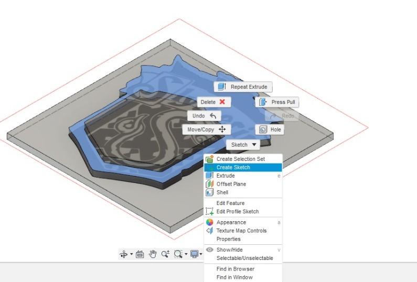Open Appearance from the context menu
The width and height of the screenshot is (417, 282).
(x=243, y=222)
